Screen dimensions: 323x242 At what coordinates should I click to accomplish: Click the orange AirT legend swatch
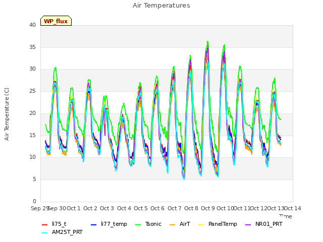tap(172, 225)
